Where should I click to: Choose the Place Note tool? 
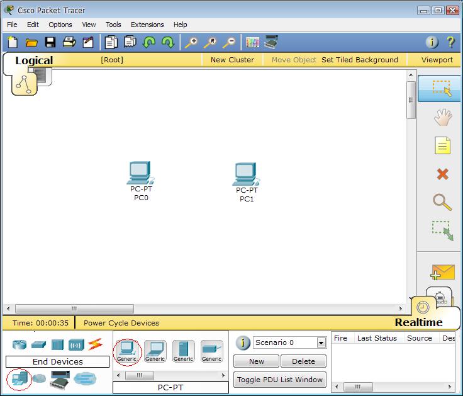(x=442, y=145)
